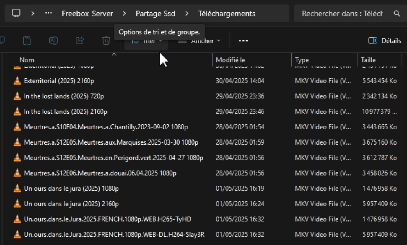Click the This PC monitor icon
The width and height of the screenshot is (407, 245).
coord(16,14)
